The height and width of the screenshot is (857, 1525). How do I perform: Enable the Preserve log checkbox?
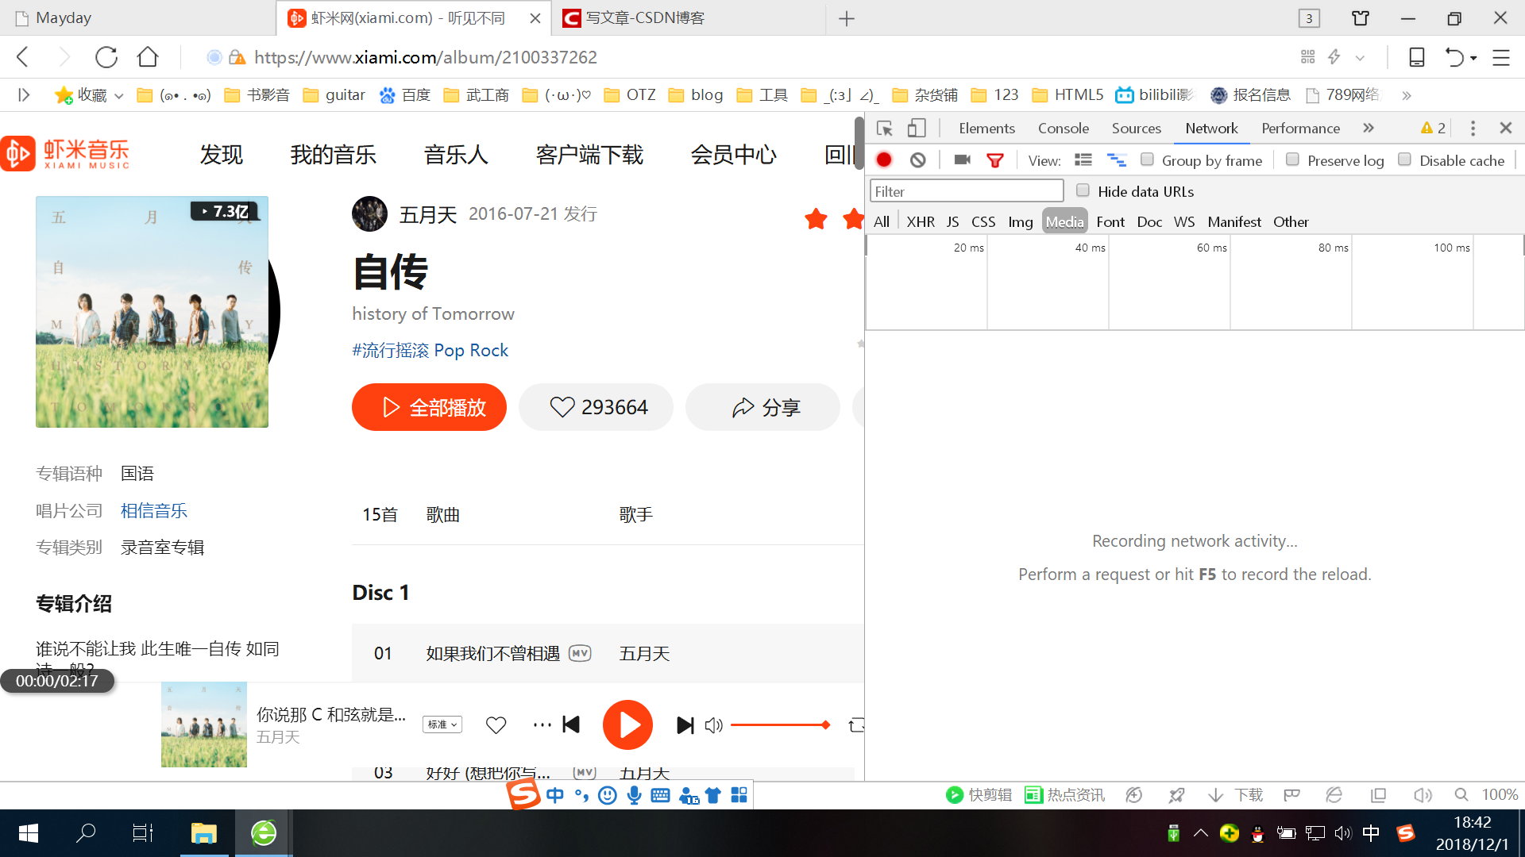(1292, 159)
